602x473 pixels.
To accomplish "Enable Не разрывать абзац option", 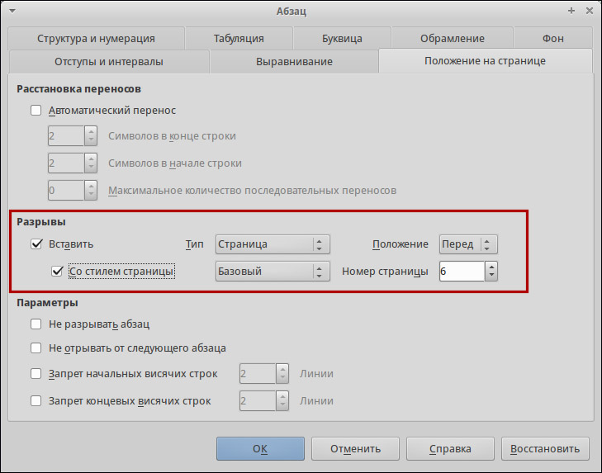I will pyautogui.click(x=36, y=324).
